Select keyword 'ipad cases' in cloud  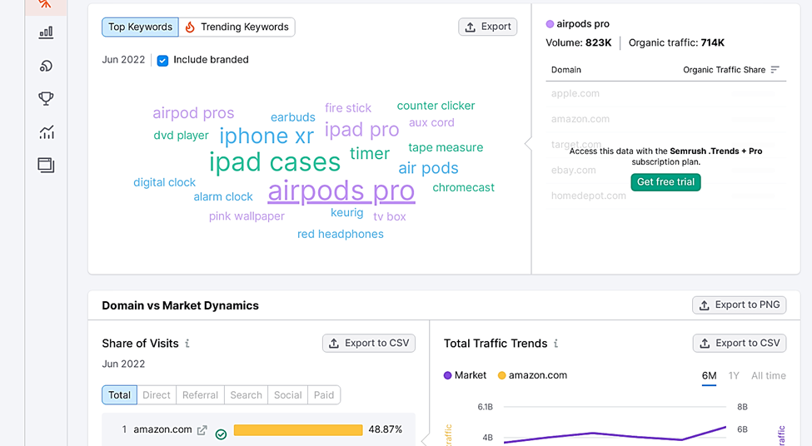(275, 162)
